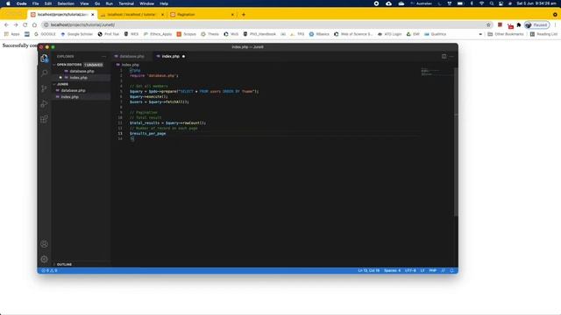Open Scopus bookmark
Screen dimensions: 561x315
click(x=187, y=34)
